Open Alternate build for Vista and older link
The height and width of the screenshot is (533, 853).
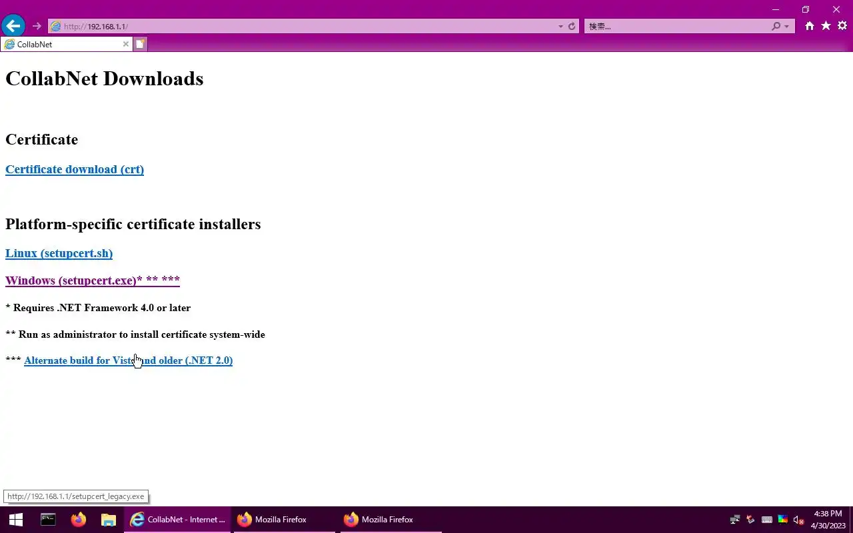(128, 360)
